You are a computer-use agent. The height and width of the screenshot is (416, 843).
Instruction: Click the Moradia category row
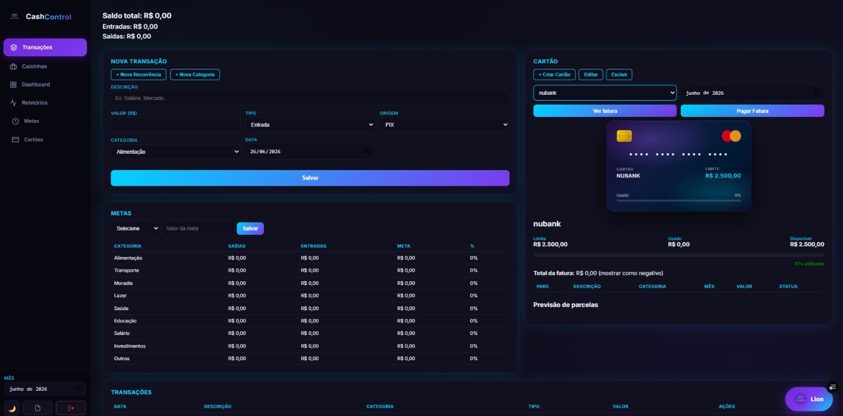310,283
